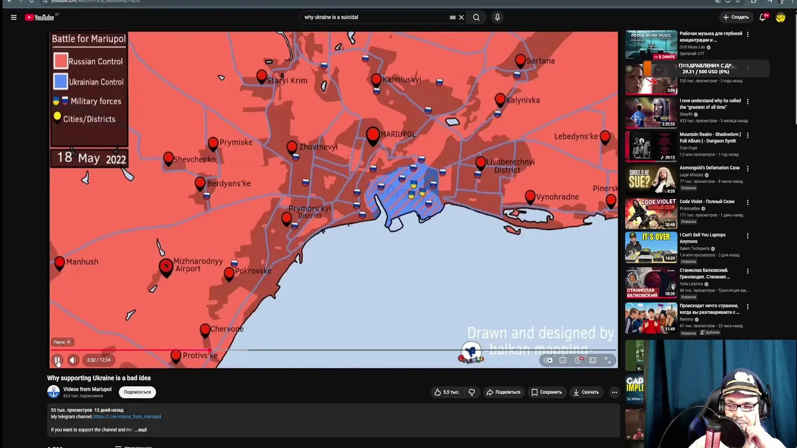797x448 pixels.
Task: Pause the video playback
Action: coord(57,360)
